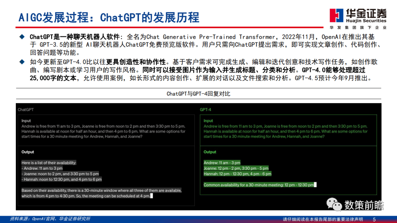Click the green 'GPT-4' panel label
Viewport: 397px width, 223px height.
pyautogui.click(x=205, y=110)
